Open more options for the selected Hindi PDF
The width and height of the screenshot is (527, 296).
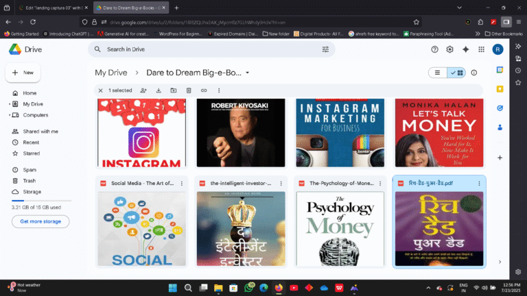click(479, 183)
